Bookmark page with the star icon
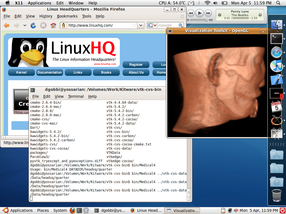This screenshot has width=286, height=214. tap(134, 25)
